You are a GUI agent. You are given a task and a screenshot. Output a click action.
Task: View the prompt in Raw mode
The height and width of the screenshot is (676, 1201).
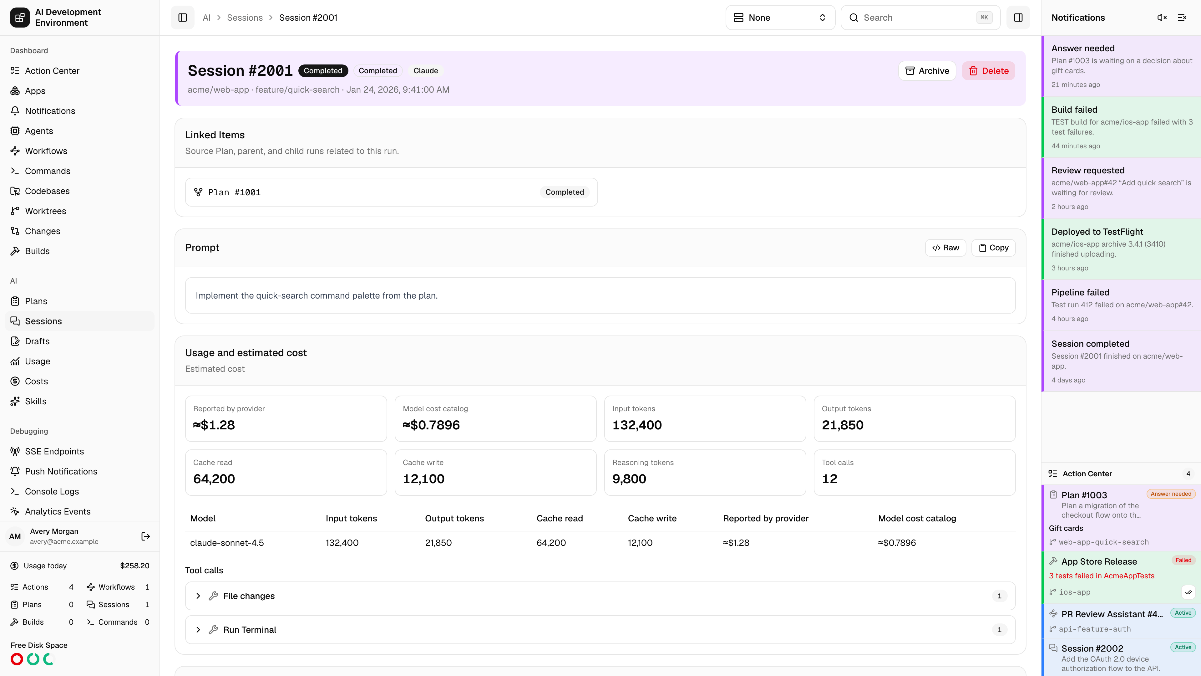click(945, 248)
